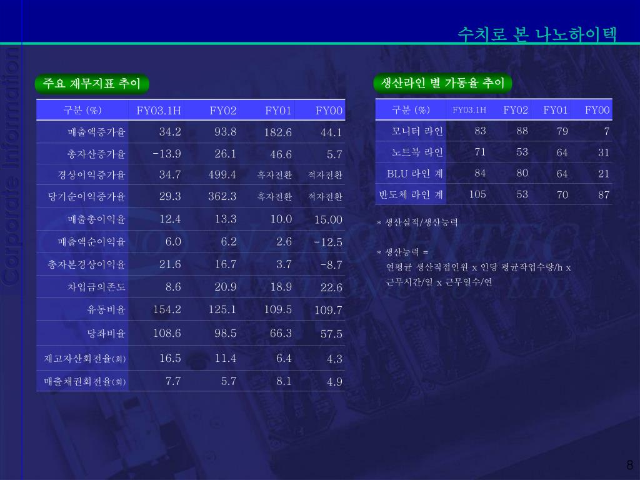Viewport: 640px width, 480px height.
Task: Click the value 182.6 in the 매출액증가율 row
Action: tap(278, 132)
